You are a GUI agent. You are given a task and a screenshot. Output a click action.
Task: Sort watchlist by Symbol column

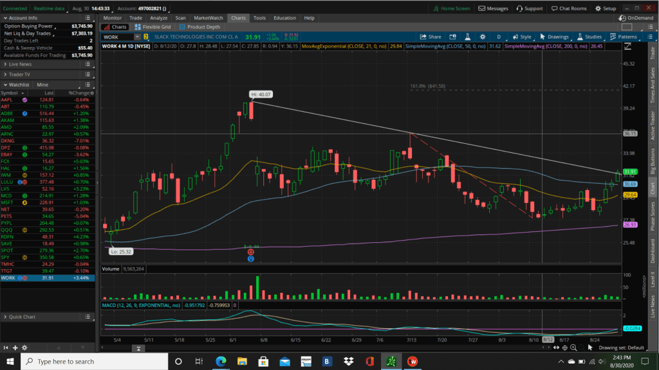(x=9, y=93)
